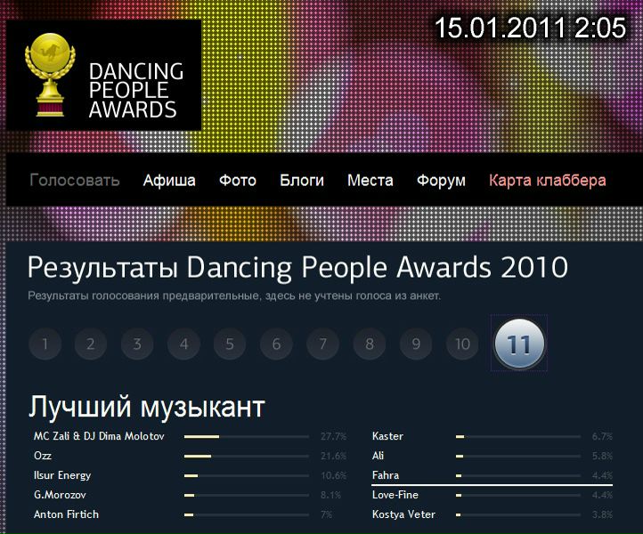Go to category page 5 circle
This screenshot has height=534, width=643.
pyautogui.click(x=230, y=344)
